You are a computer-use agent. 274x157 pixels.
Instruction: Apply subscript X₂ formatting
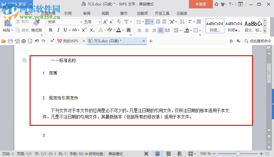tap(92, 30)
